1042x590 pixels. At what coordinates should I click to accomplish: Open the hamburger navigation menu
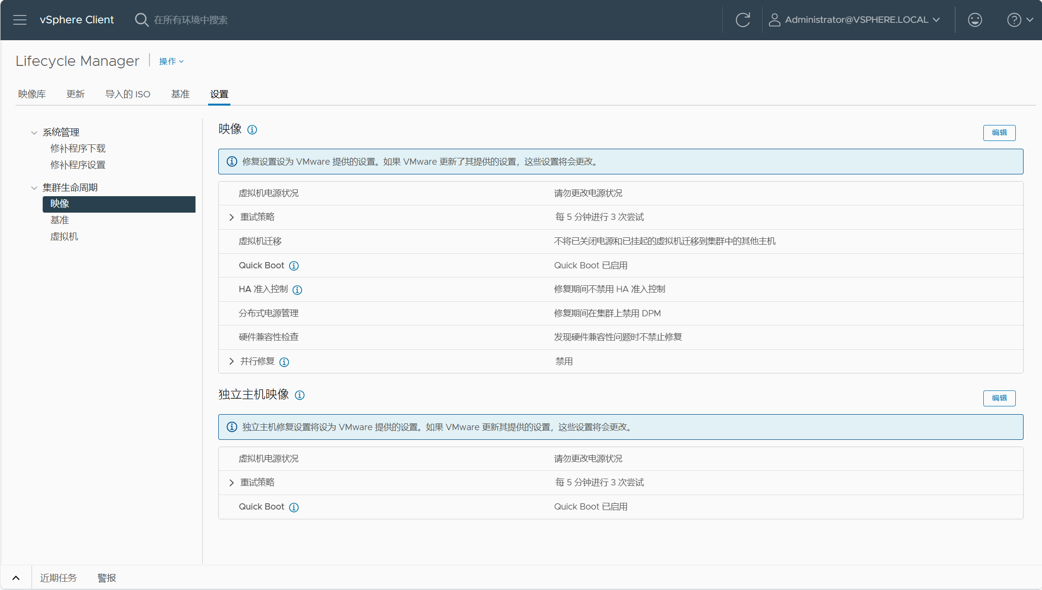[20, 20]
